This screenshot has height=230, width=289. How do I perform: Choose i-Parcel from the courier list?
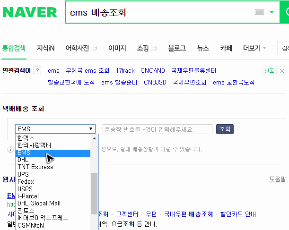(x=53, y=196)
